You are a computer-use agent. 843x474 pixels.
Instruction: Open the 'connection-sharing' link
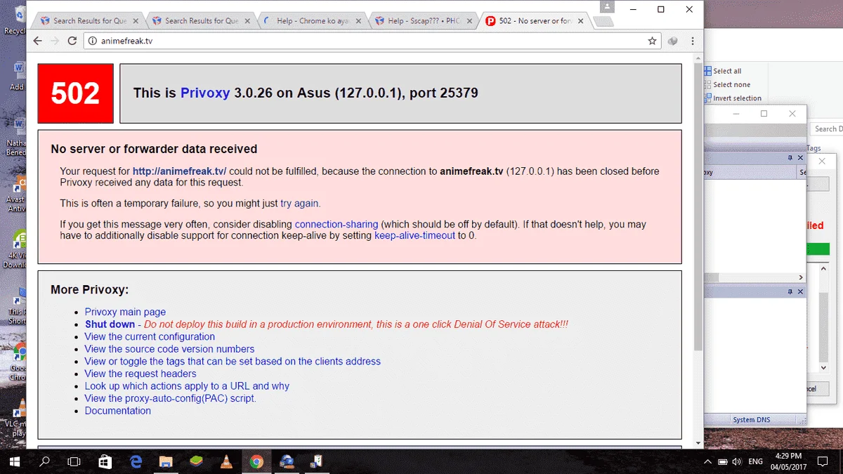point(336,225)
